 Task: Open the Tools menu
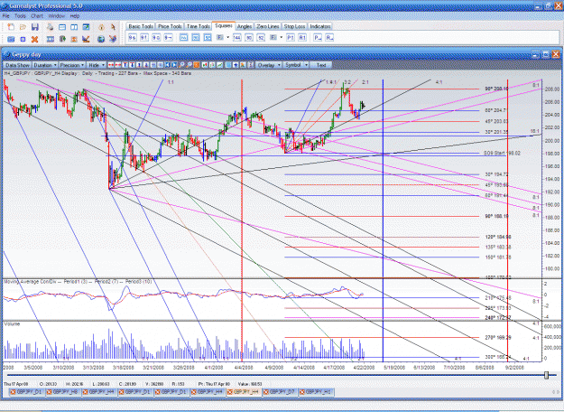coord(20,16)
